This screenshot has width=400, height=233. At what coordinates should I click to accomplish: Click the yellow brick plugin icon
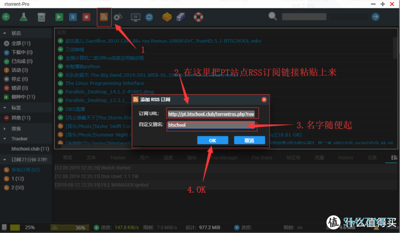[x=167, y=17]
